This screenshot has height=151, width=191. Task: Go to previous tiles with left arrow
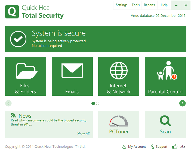pyautogui.click(x=8, y=103)
